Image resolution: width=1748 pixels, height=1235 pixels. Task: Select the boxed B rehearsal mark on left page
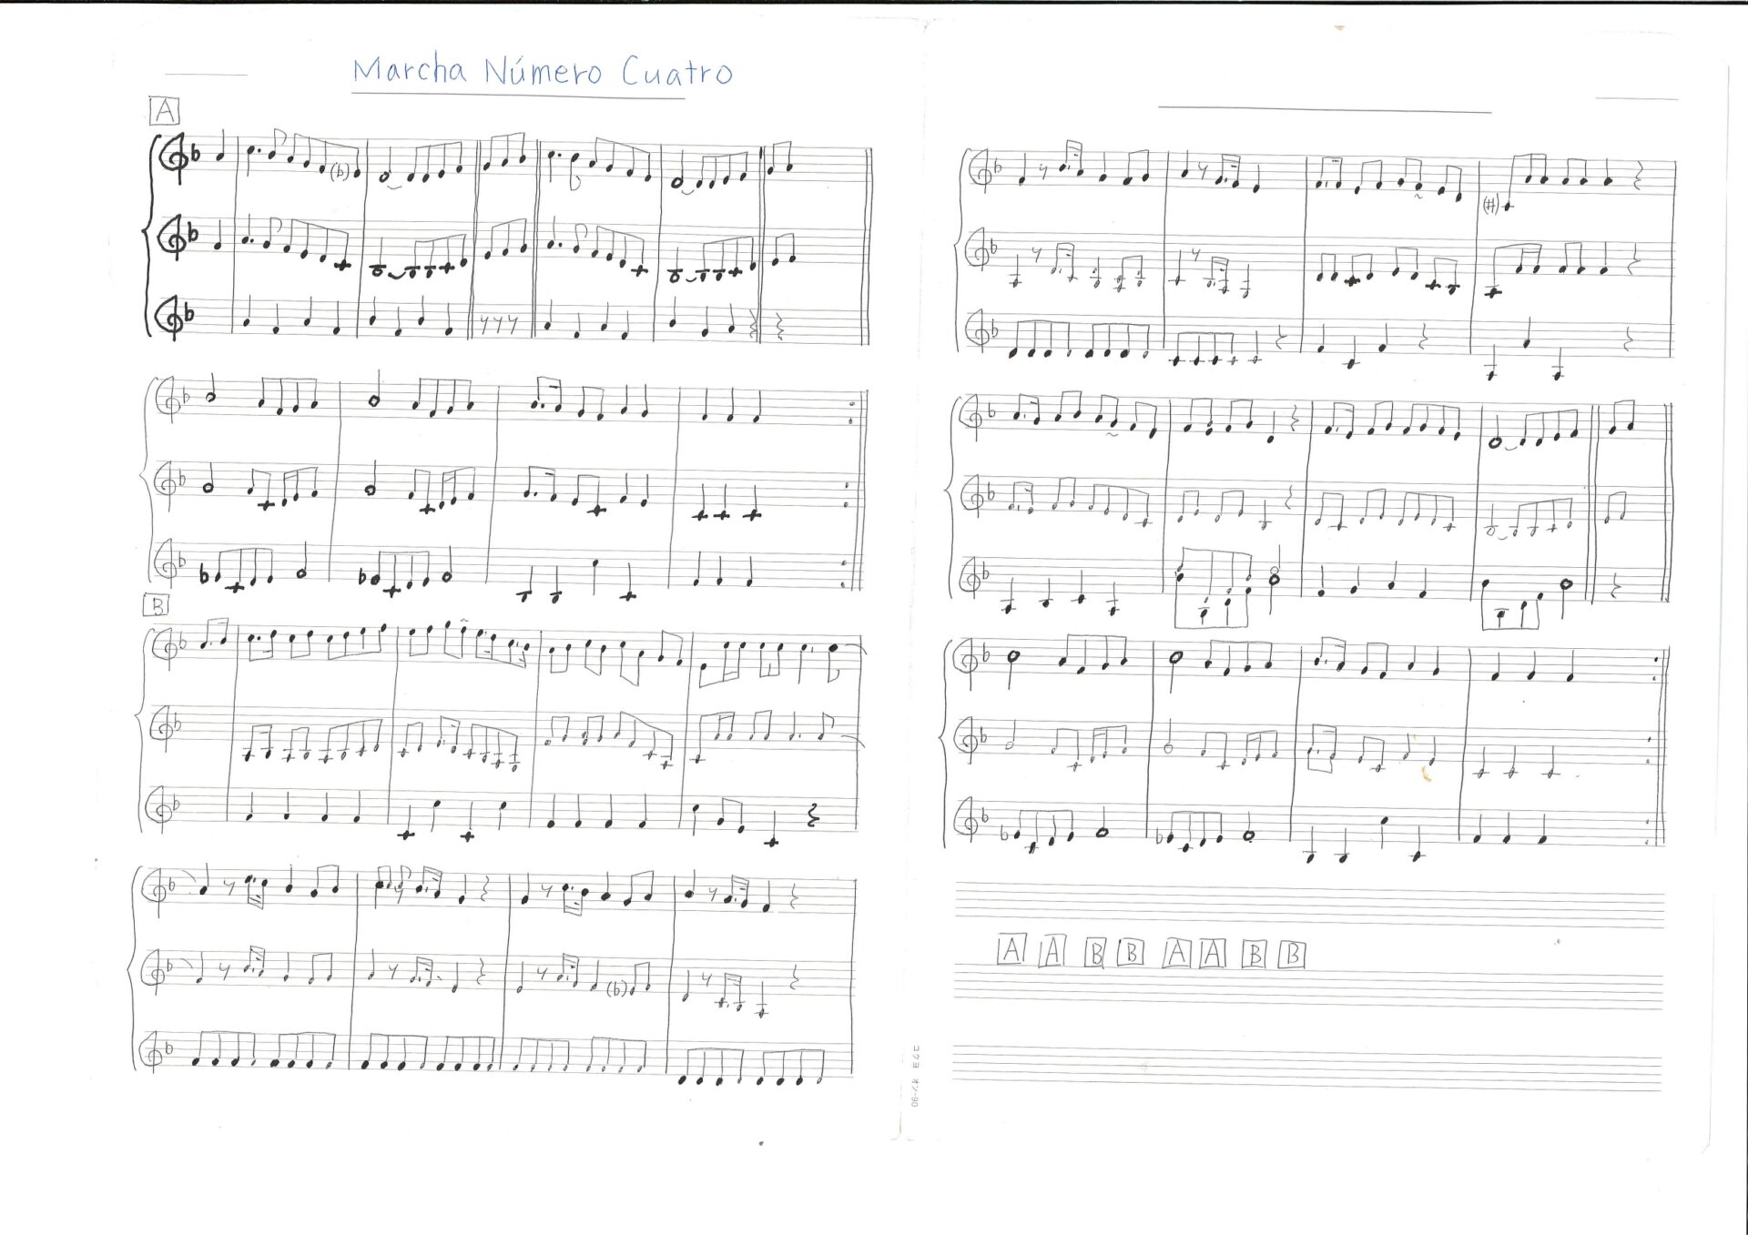click(158, 606)
